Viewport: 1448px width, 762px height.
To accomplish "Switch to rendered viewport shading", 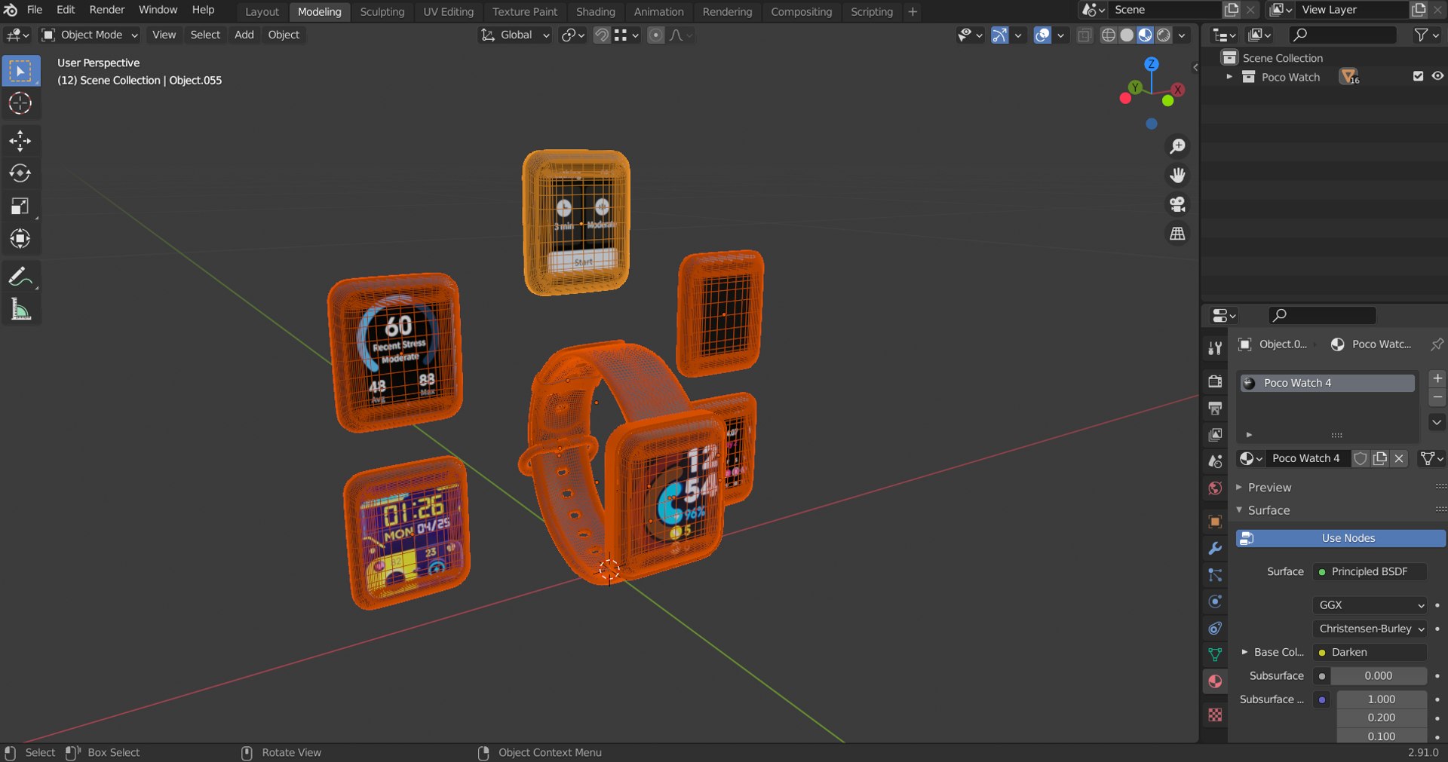I will [x=1164, y=35].
